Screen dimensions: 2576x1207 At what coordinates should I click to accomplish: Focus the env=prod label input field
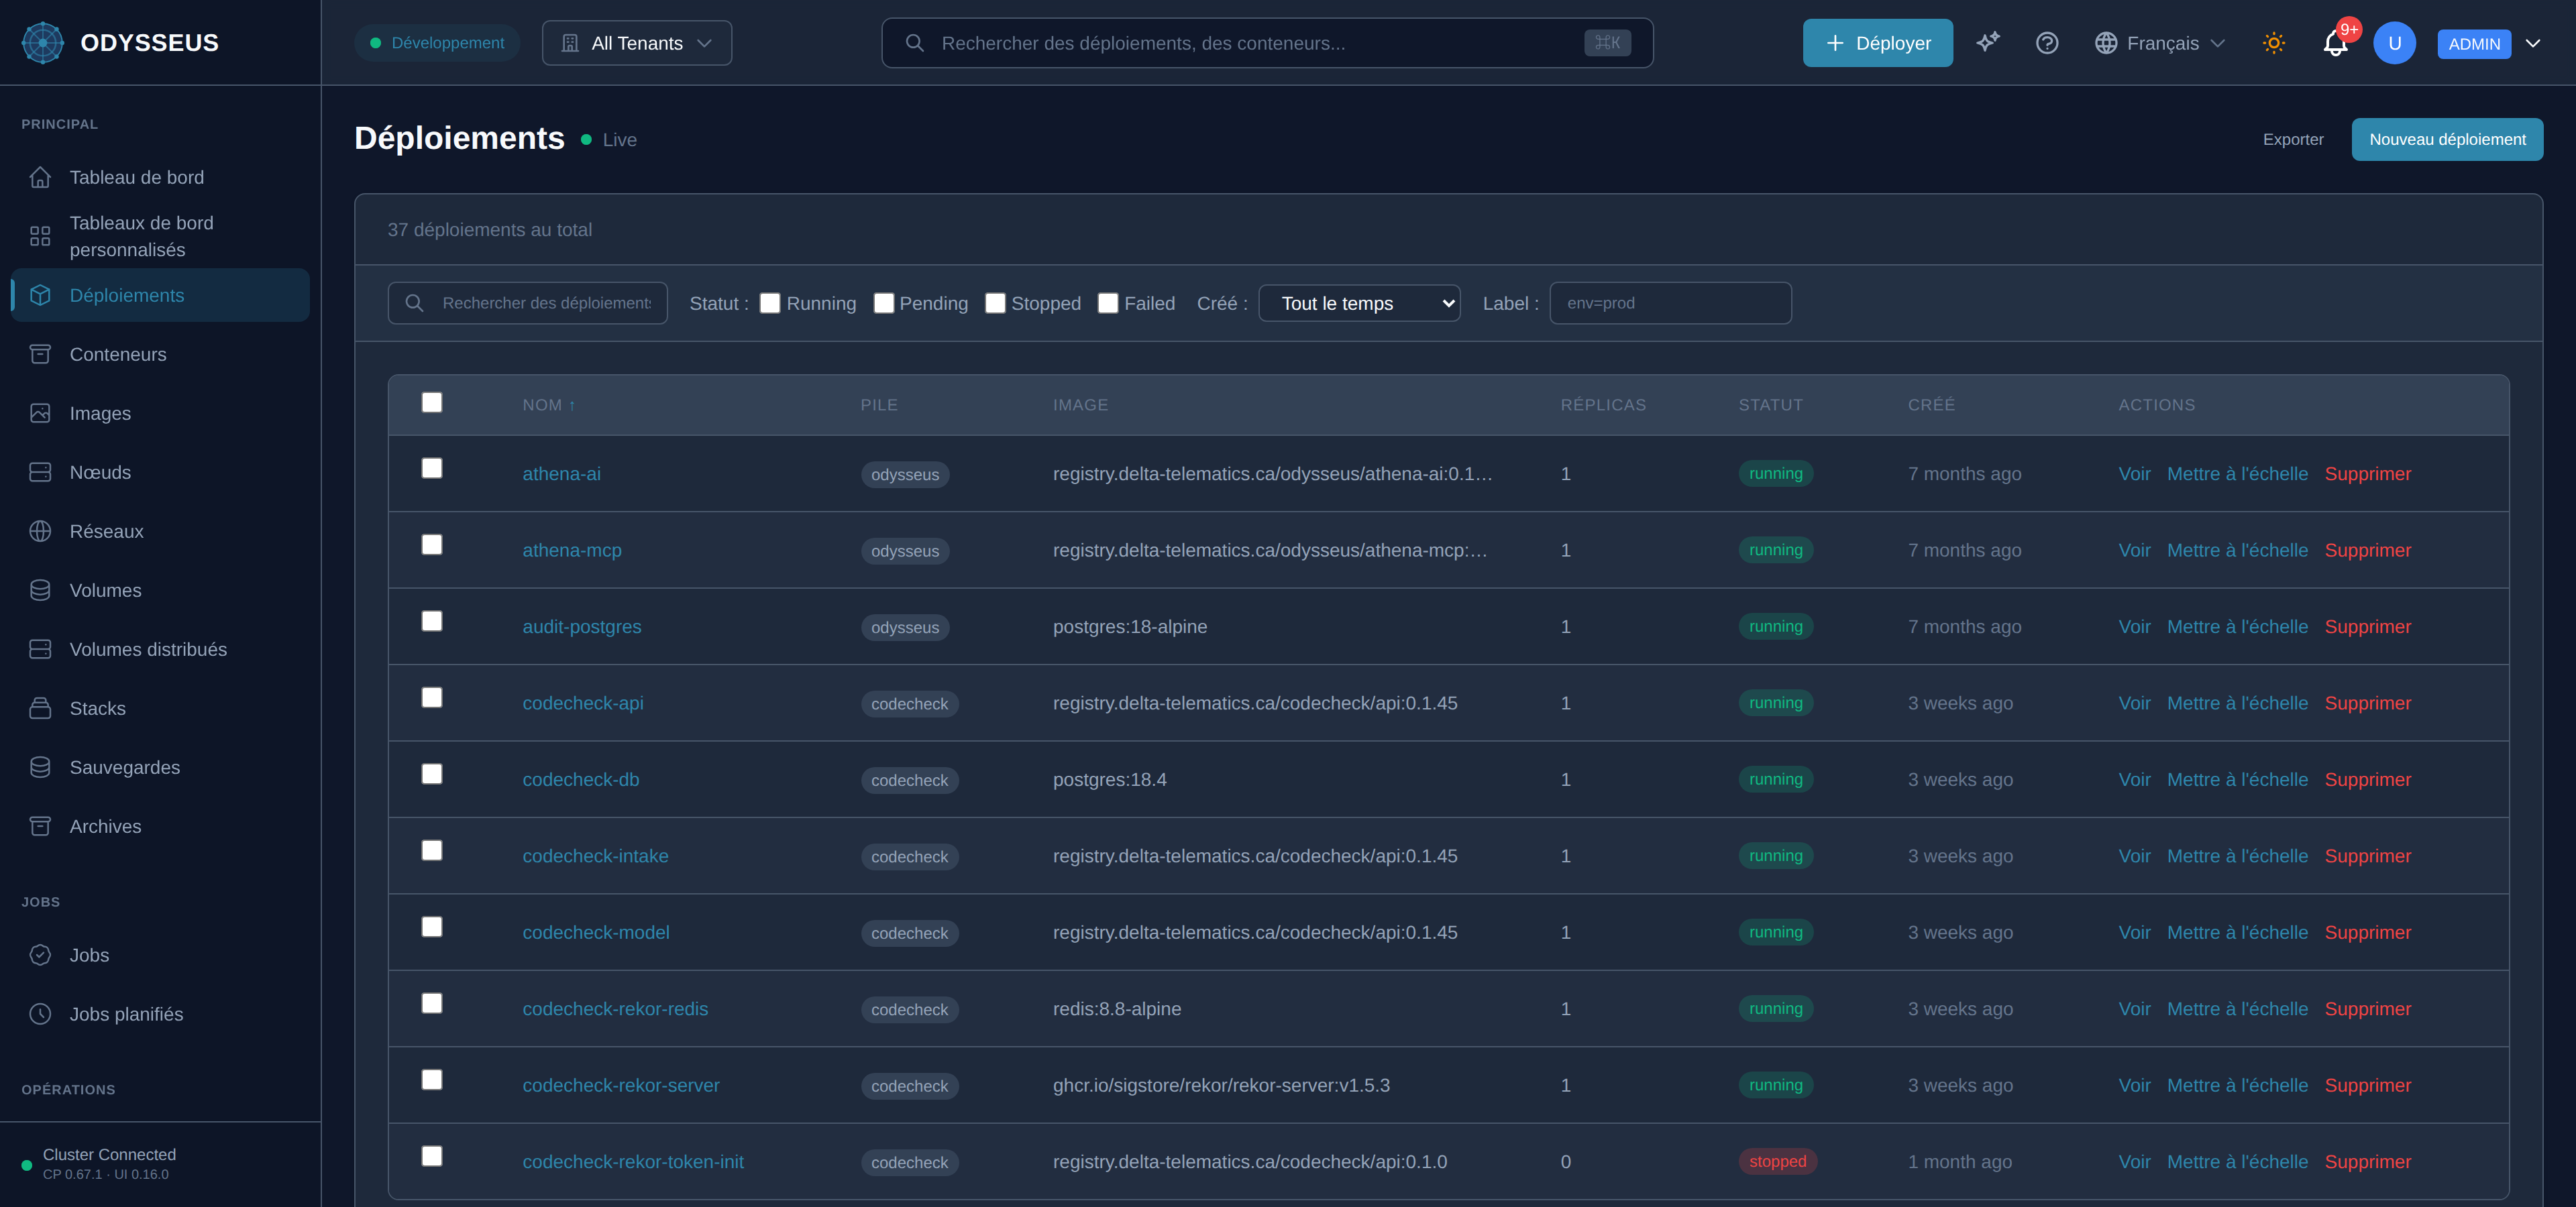pos(1670,302)
